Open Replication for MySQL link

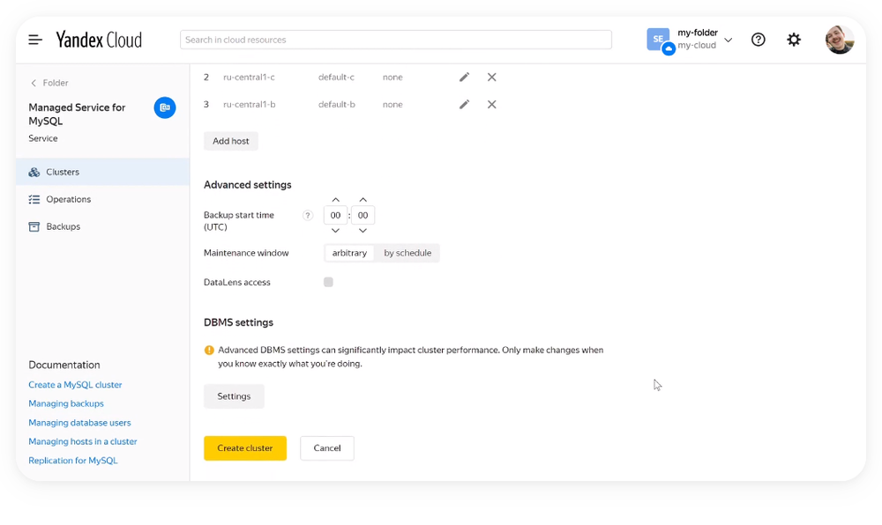(x=73, y=461)
